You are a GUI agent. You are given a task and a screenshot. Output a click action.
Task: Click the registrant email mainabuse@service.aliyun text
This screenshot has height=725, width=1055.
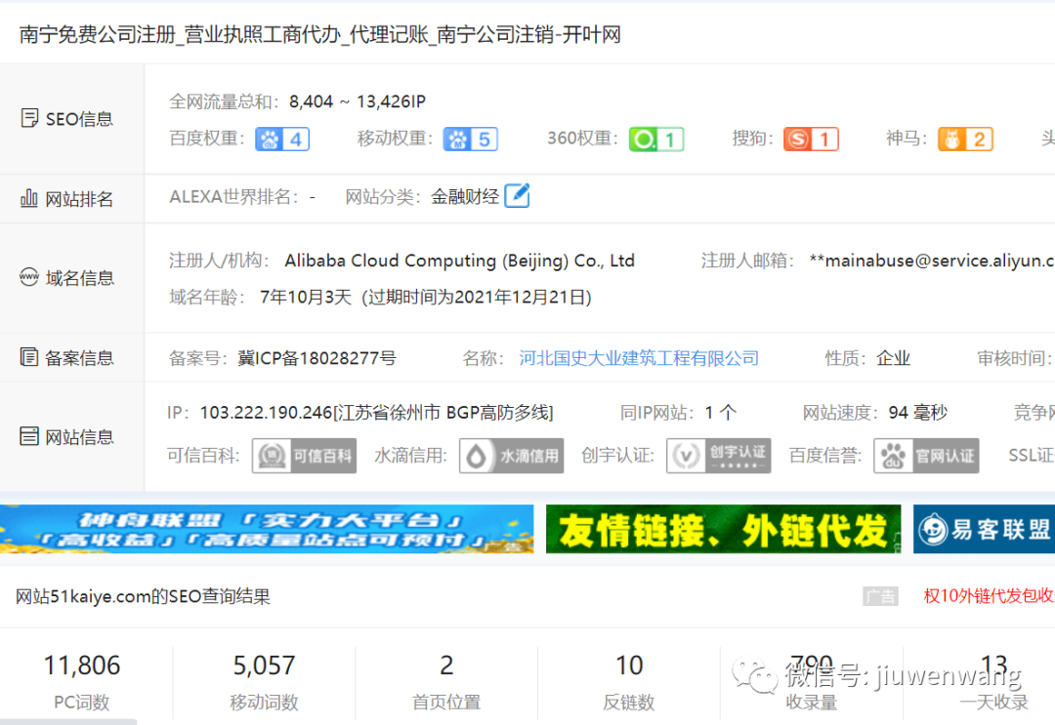pos(933,261)
